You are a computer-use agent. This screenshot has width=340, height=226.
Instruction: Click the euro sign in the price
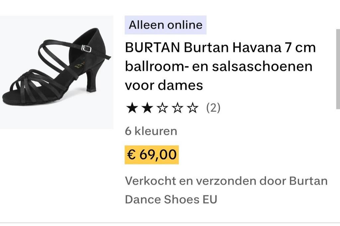pyautogui.click(x=131, y=154)
